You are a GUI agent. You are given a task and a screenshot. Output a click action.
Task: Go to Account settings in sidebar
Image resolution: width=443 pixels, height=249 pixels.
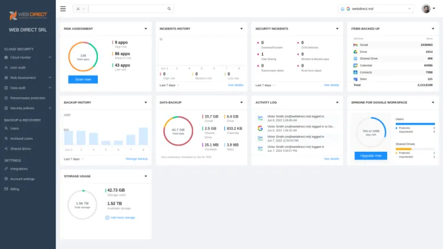[x=24, y=179]
